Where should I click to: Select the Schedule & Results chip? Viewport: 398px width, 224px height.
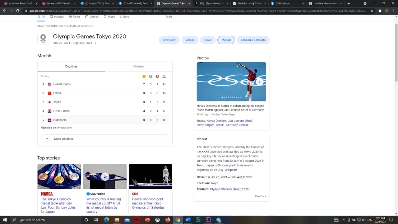tap(253, 40)
